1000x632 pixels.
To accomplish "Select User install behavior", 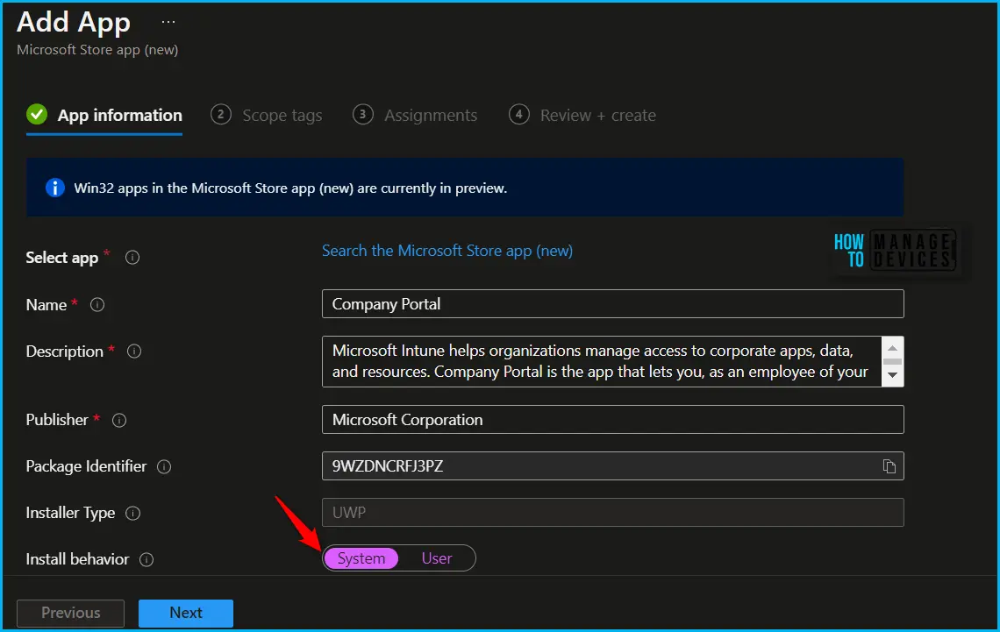I will pyautogui.click(x=437, y=558).
